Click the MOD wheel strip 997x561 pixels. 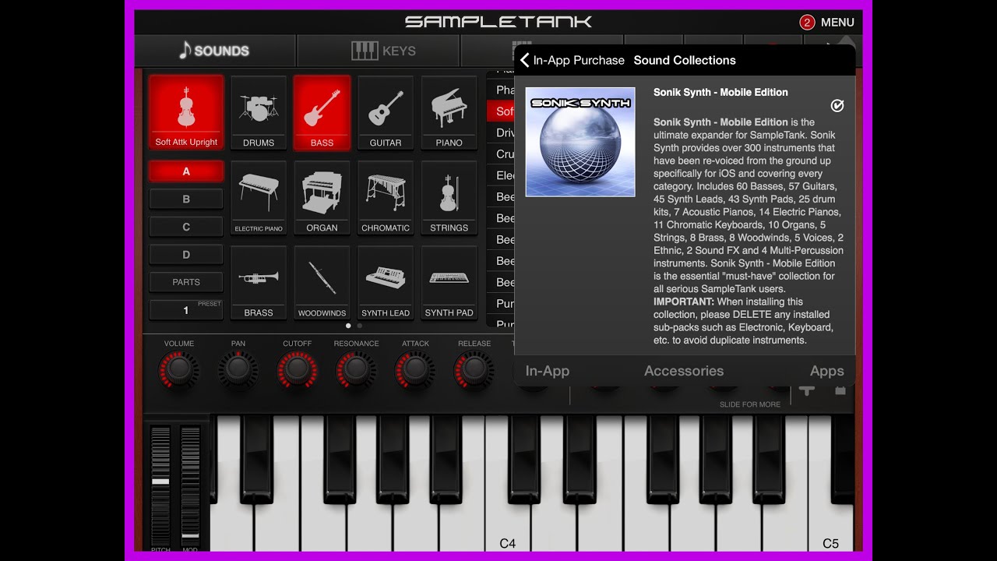pos(190,485)
